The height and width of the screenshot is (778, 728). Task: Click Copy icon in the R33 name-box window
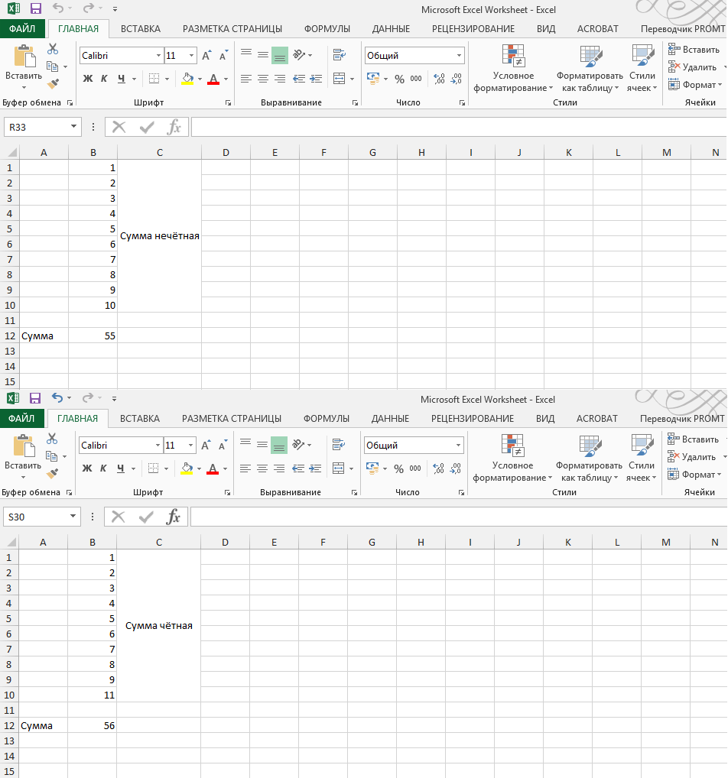52,66
